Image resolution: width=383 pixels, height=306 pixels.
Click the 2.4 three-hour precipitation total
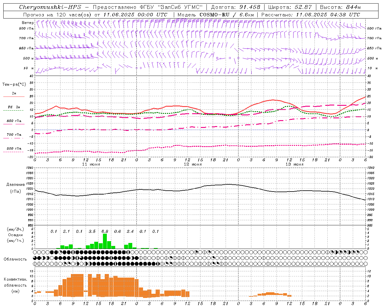click(130, 232)
